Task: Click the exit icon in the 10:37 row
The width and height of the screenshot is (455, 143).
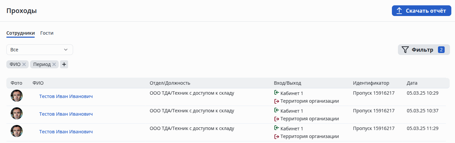Action: [276, 119]
